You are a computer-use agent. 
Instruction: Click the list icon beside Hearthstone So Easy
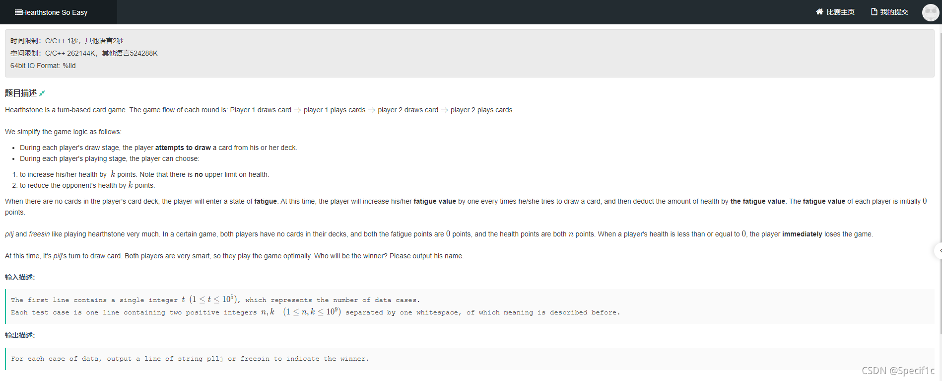click(x=18, y=12)
